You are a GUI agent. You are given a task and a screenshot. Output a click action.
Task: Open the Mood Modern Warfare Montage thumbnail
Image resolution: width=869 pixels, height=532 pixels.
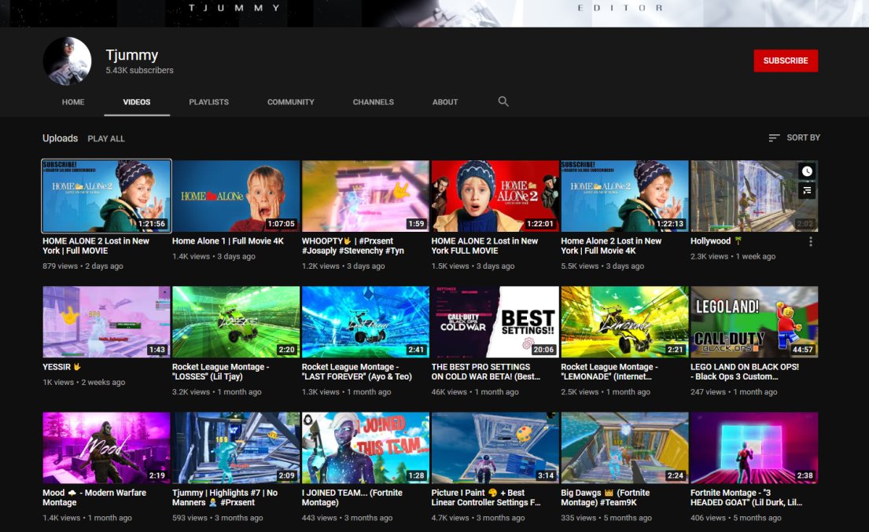coord(106,447)
